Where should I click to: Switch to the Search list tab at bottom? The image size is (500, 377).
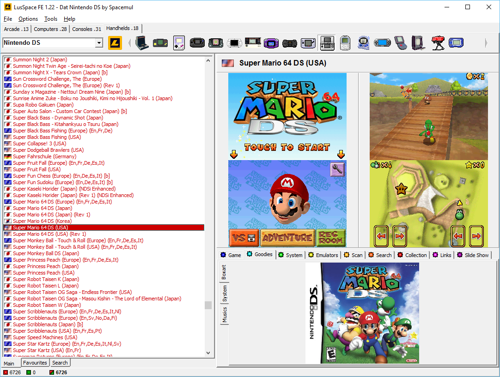click(60, 363)
